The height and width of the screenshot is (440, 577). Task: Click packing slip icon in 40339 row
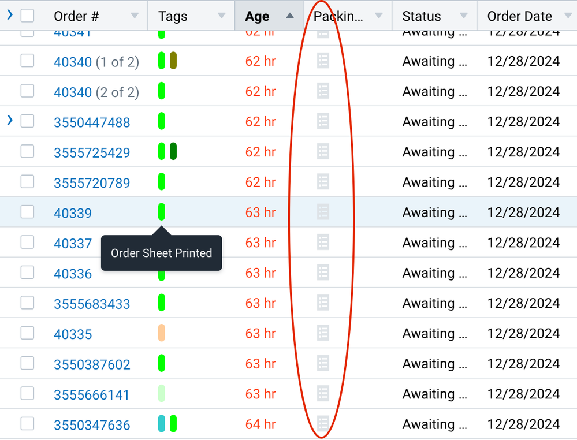(323, 212)
